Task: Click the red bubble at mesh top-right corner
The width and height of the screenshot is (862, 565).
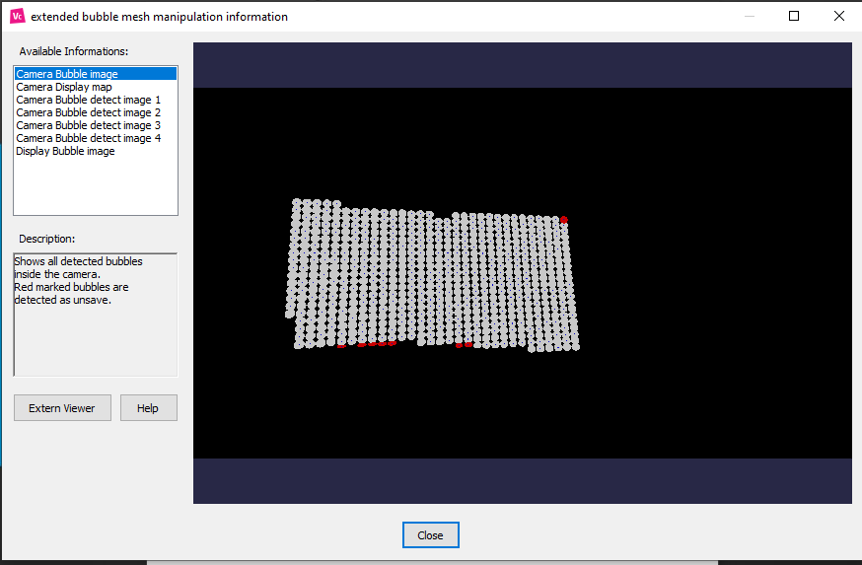Action: coord(563,220)
